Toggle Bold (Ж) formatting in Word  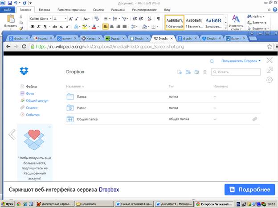(x=33, y=27)
